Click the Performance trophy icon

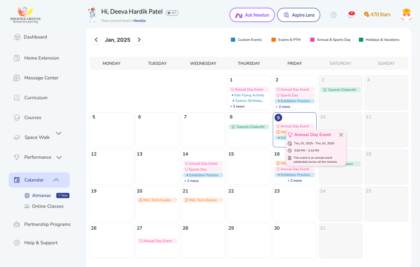17,157
